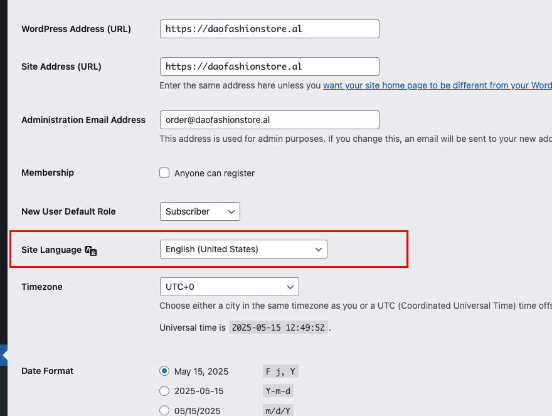Open the New User Default Role dropdown
Image resolution: width=552 pixels, height=416 pixels.
click(200, 211)
